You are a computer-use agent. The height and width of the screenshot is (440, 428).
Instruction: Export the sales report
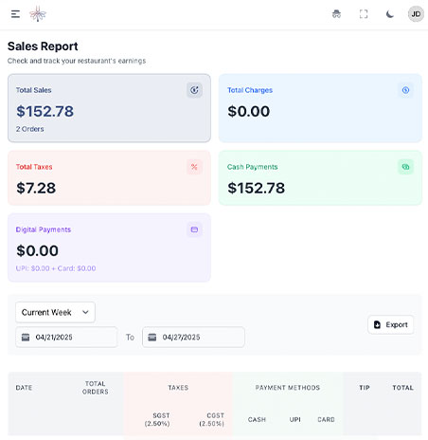(x=391, y=324)
